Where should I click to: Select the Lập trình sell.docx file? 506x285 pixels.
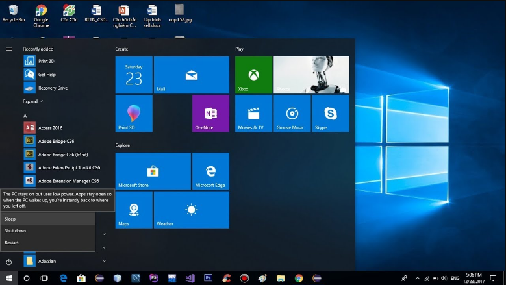152,16
